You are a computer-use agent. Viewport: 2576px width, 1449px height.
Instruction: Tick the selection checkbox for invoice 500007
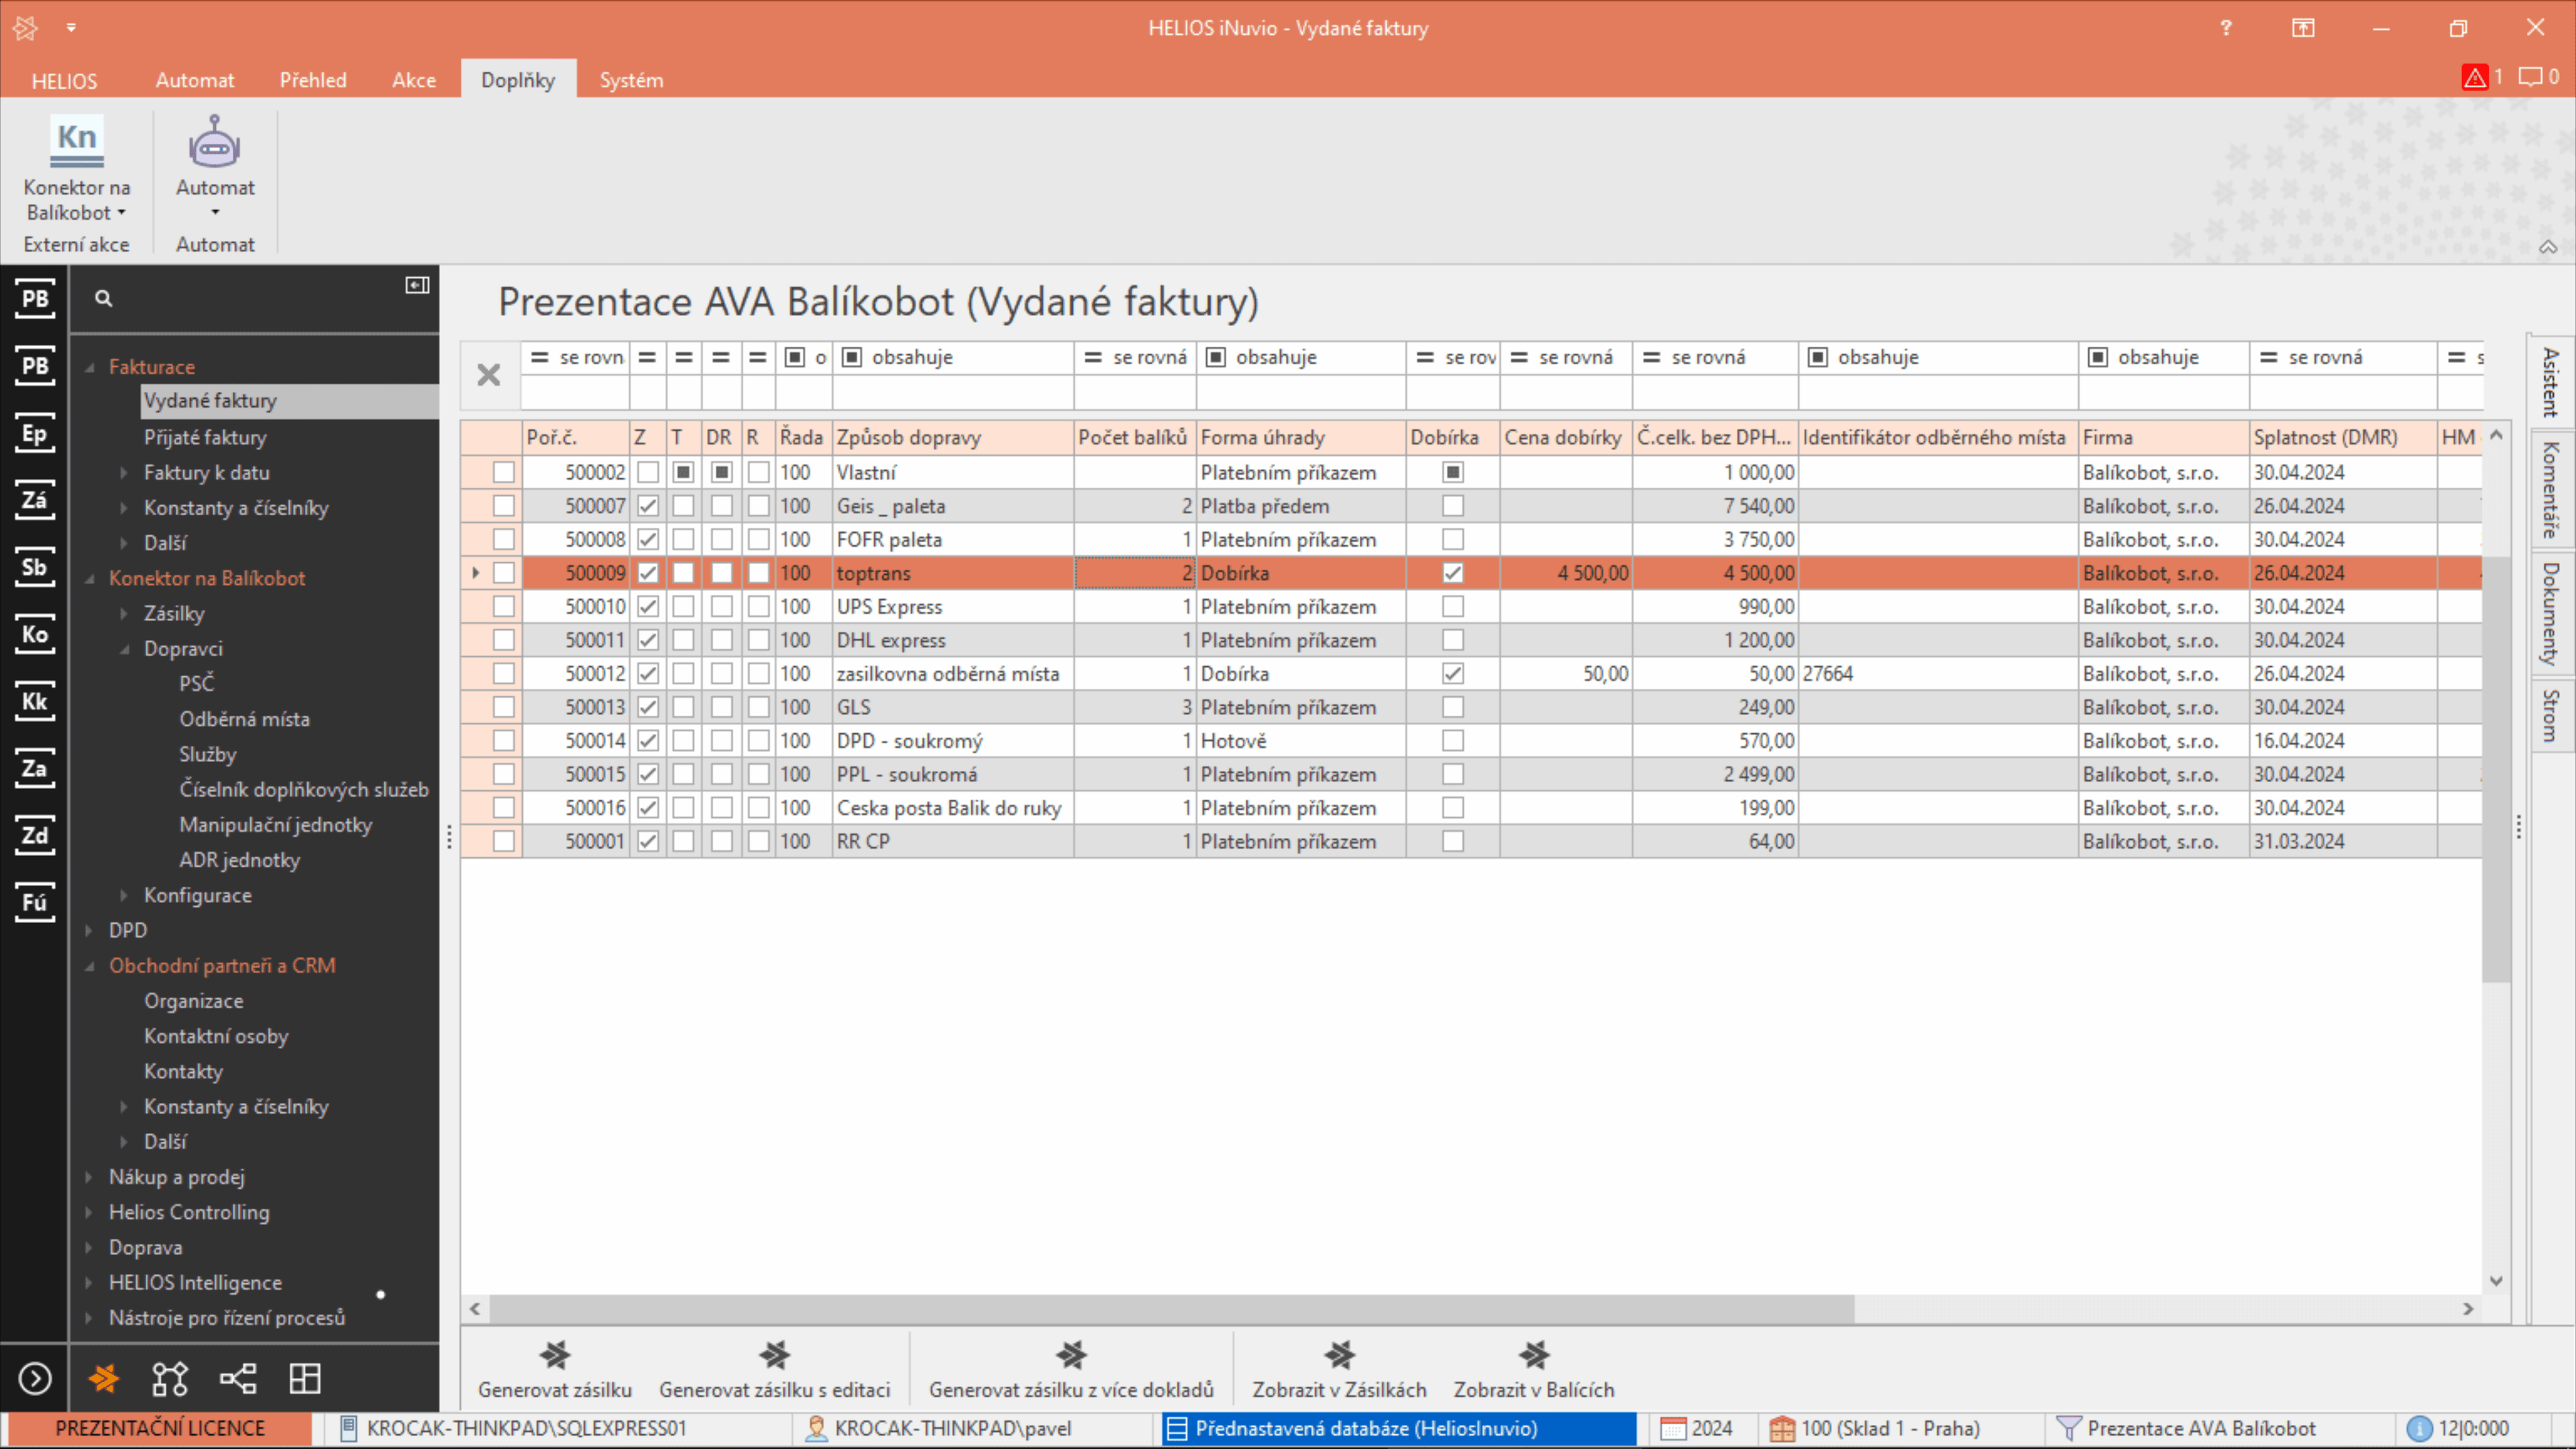[504, 506]
